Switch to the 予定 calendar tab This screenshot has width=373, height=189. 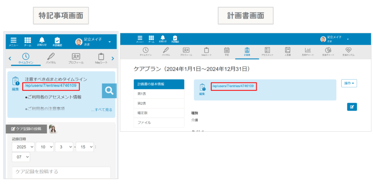tap(227, 52)
